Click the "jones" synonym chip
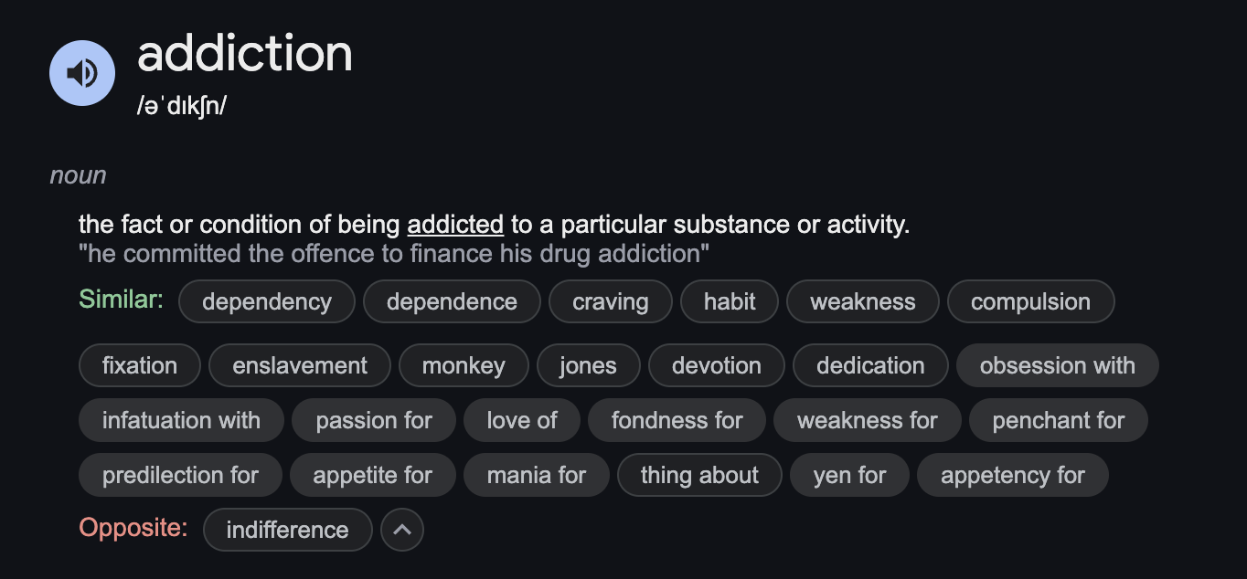This screenshot has width=1247, height=579. (x=588, y=366)
